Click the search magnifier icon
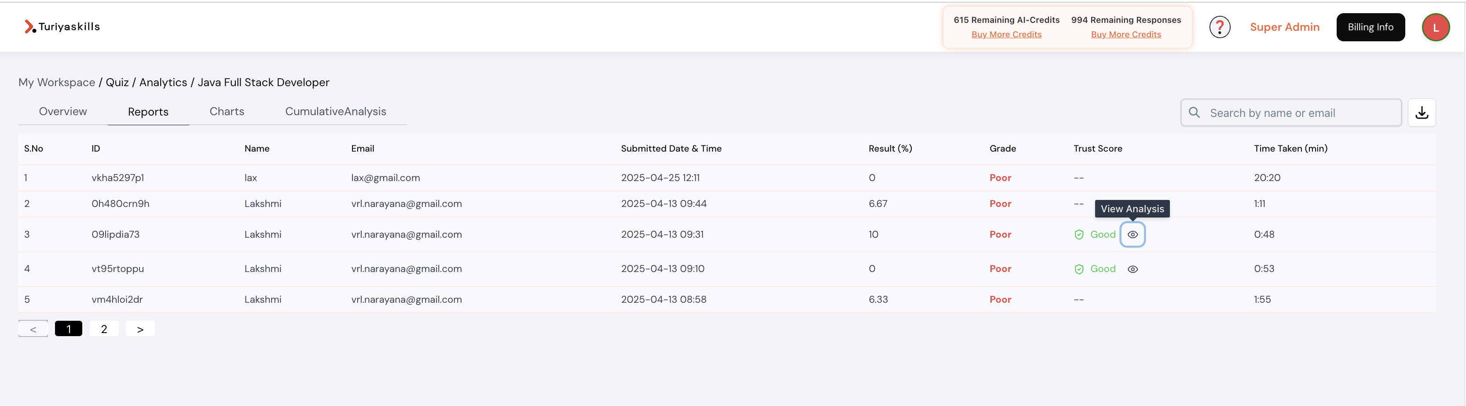 click(x=1195, y=112)
